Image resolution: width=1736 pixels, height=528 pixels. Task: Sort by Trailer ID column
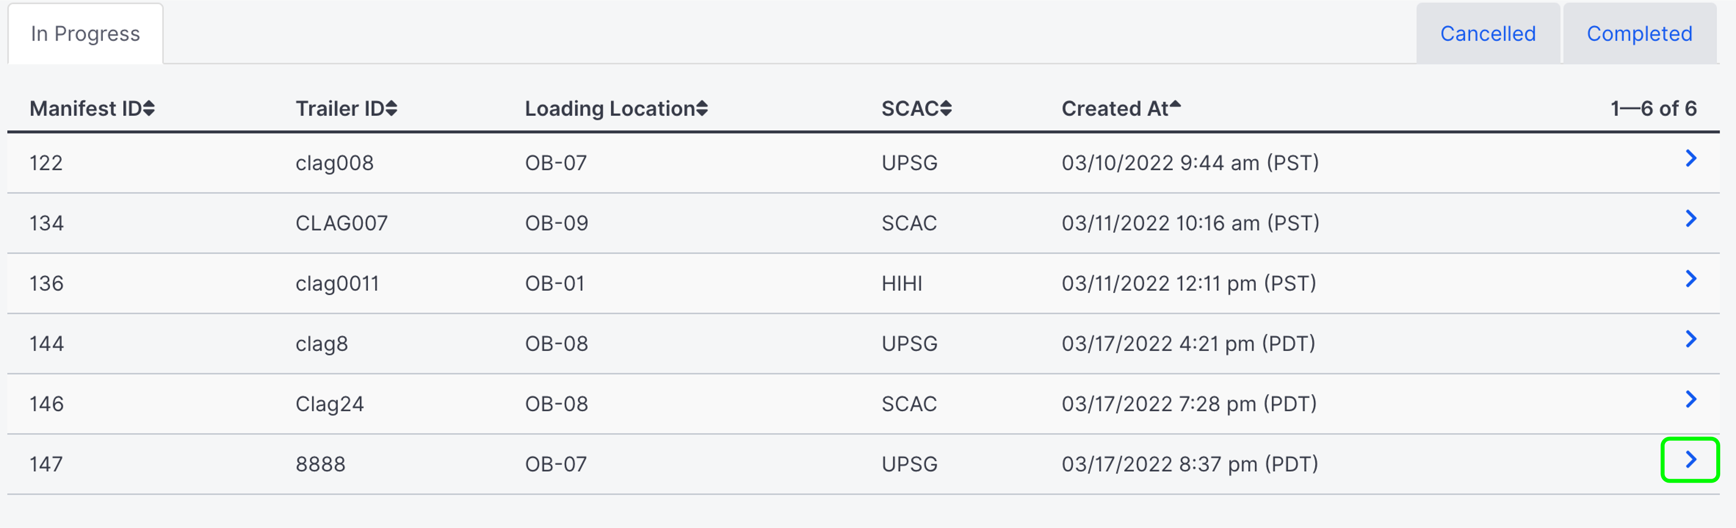pos(346,109)
